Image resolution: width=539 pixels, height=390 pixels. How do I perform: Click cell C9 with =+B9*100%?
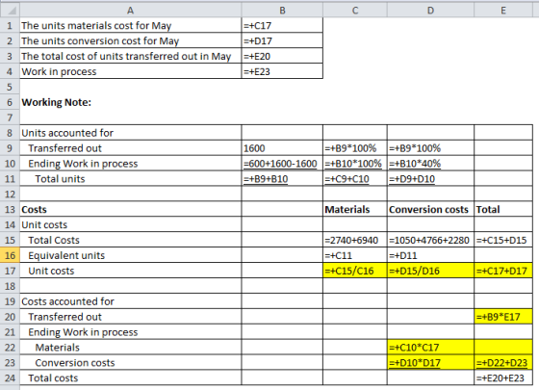[355, 148]
